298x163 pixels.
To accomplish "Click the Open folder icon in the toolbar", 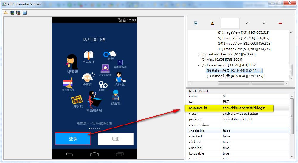I will [x=6, y=13].
